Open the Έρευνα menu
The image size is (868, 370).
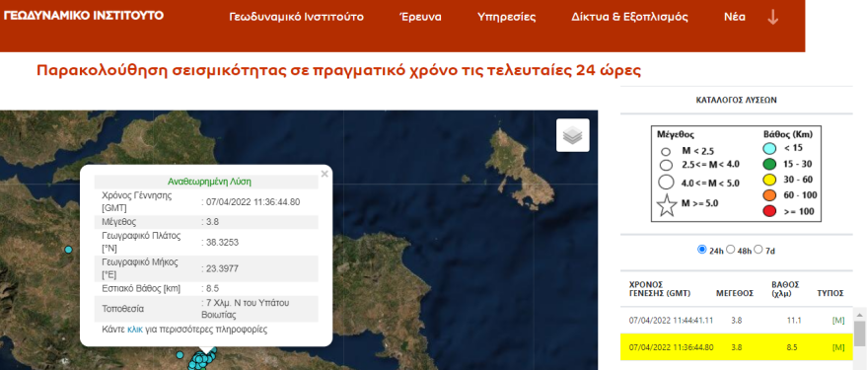pyautogui.click(x=420, y=17)
